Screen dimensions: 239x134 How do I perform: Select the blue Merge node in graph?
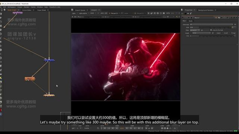[49, 60]
